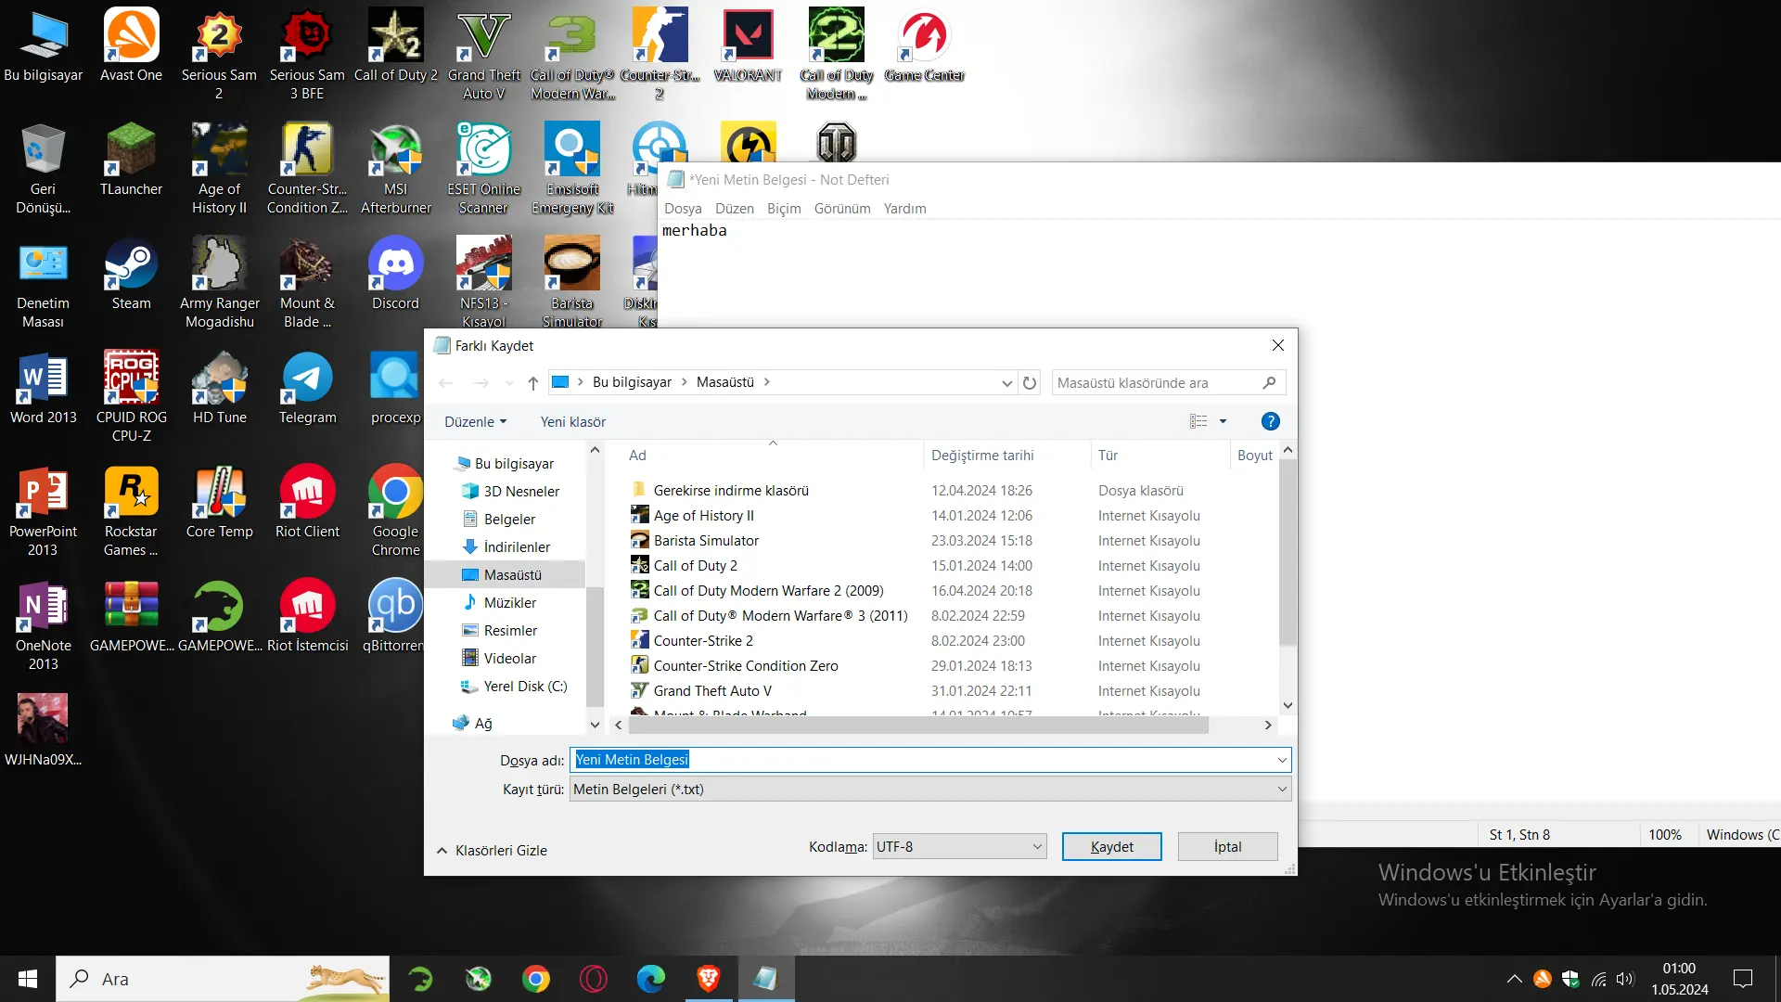Open the Windows Start menu

28,979
